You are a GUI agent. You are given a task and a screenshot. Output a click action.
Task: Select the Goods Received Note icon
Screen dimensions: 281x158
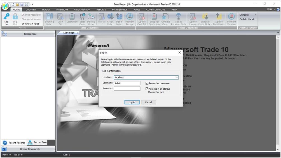178,17
